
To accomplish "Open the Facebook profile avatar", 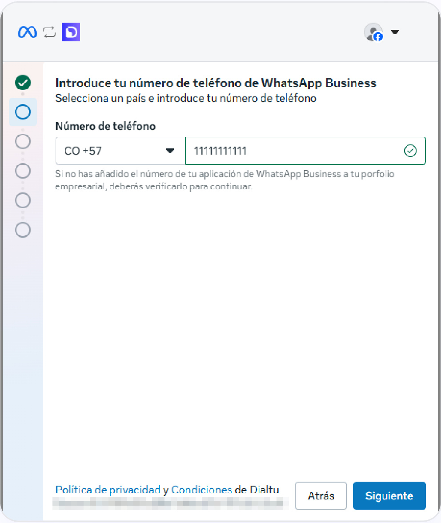I will pos(373,32).
